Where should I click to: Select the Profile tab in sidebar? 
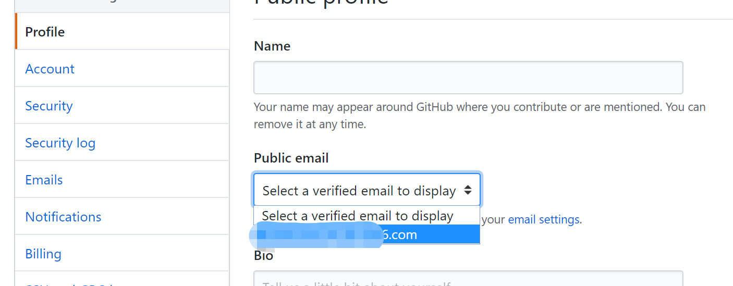pos(45,32)
